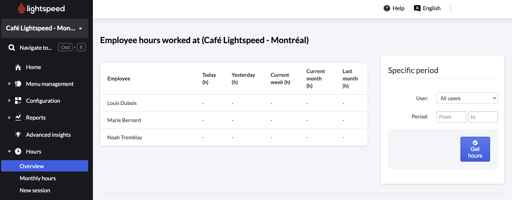Go to Monthly hours page
512x200 pixels.
(x=38, y=178)
